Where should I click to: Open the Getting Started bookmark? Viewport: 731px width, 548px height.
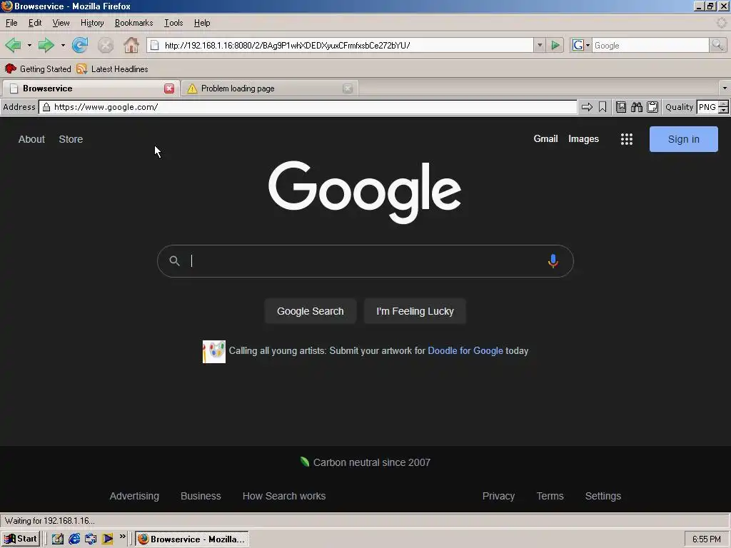tap(38, 69)
